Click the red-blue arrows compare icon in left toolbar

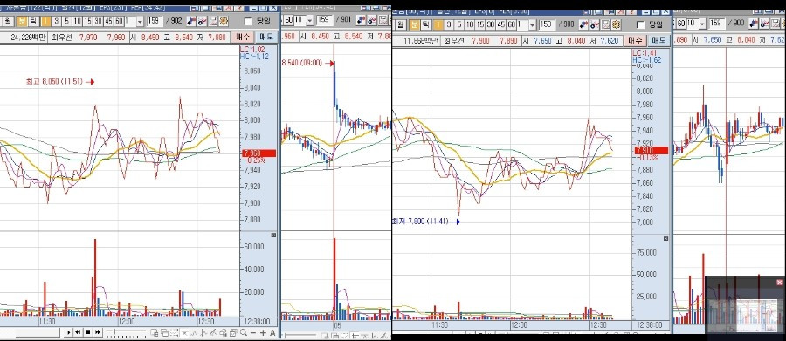(191, 21)
